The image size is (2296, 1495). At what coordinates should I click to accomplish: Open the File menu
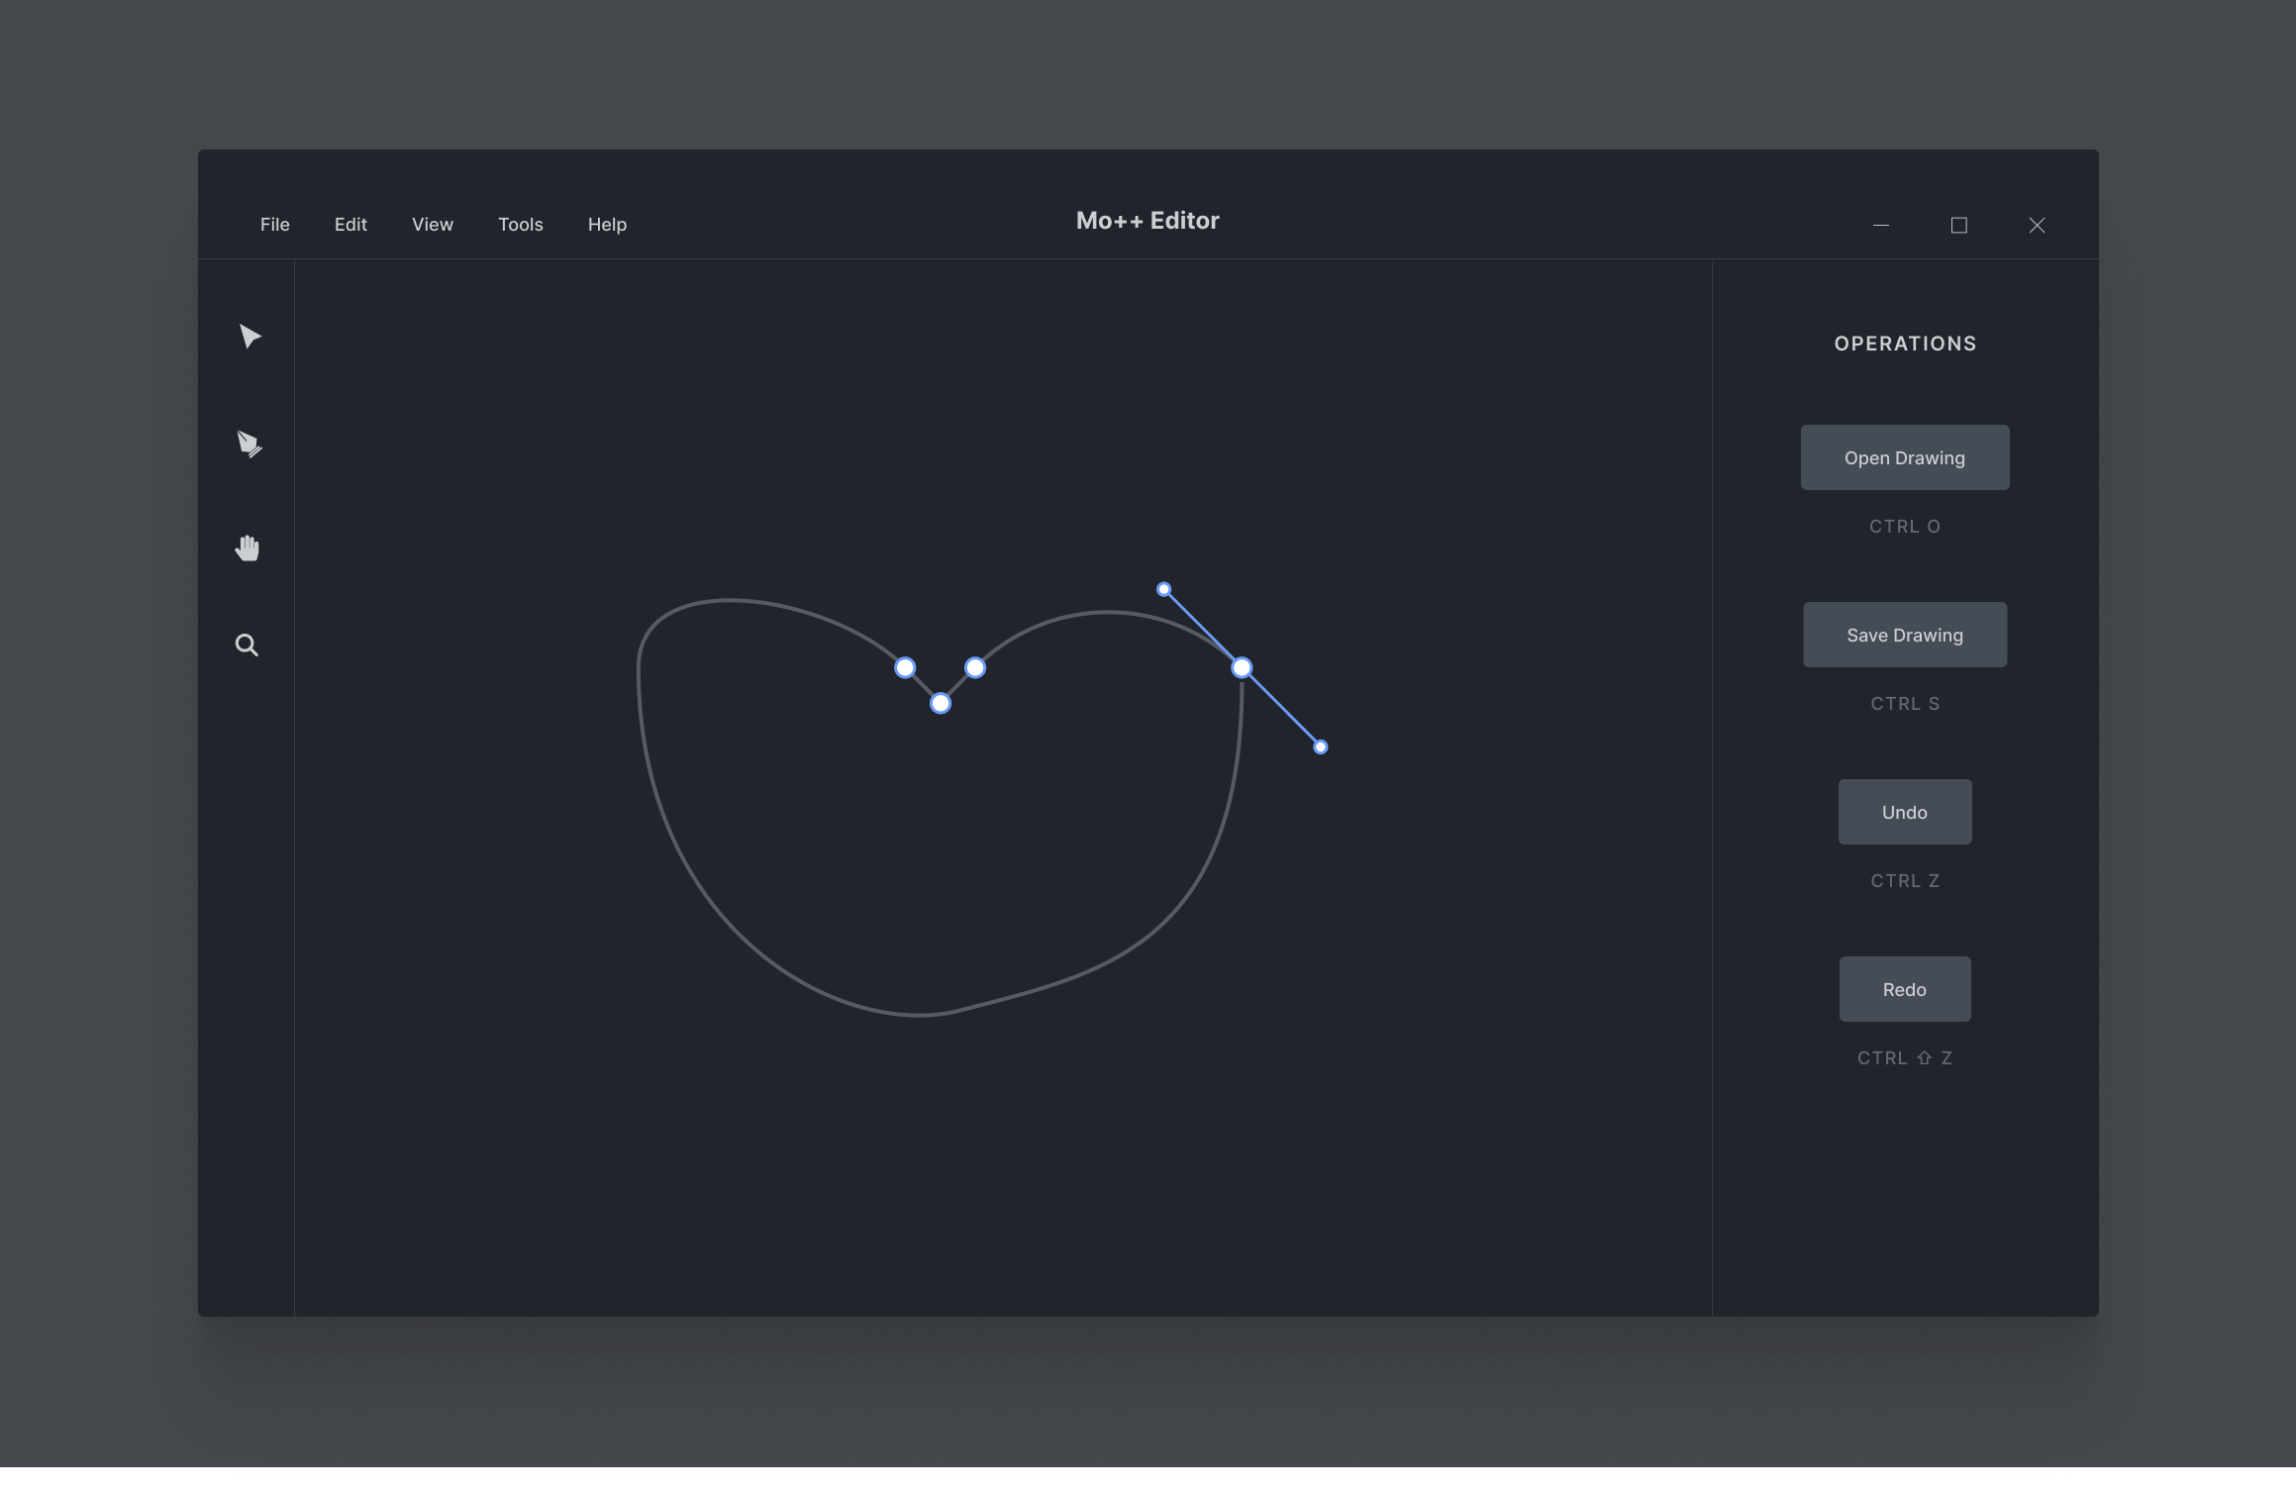tap(274, 225)
